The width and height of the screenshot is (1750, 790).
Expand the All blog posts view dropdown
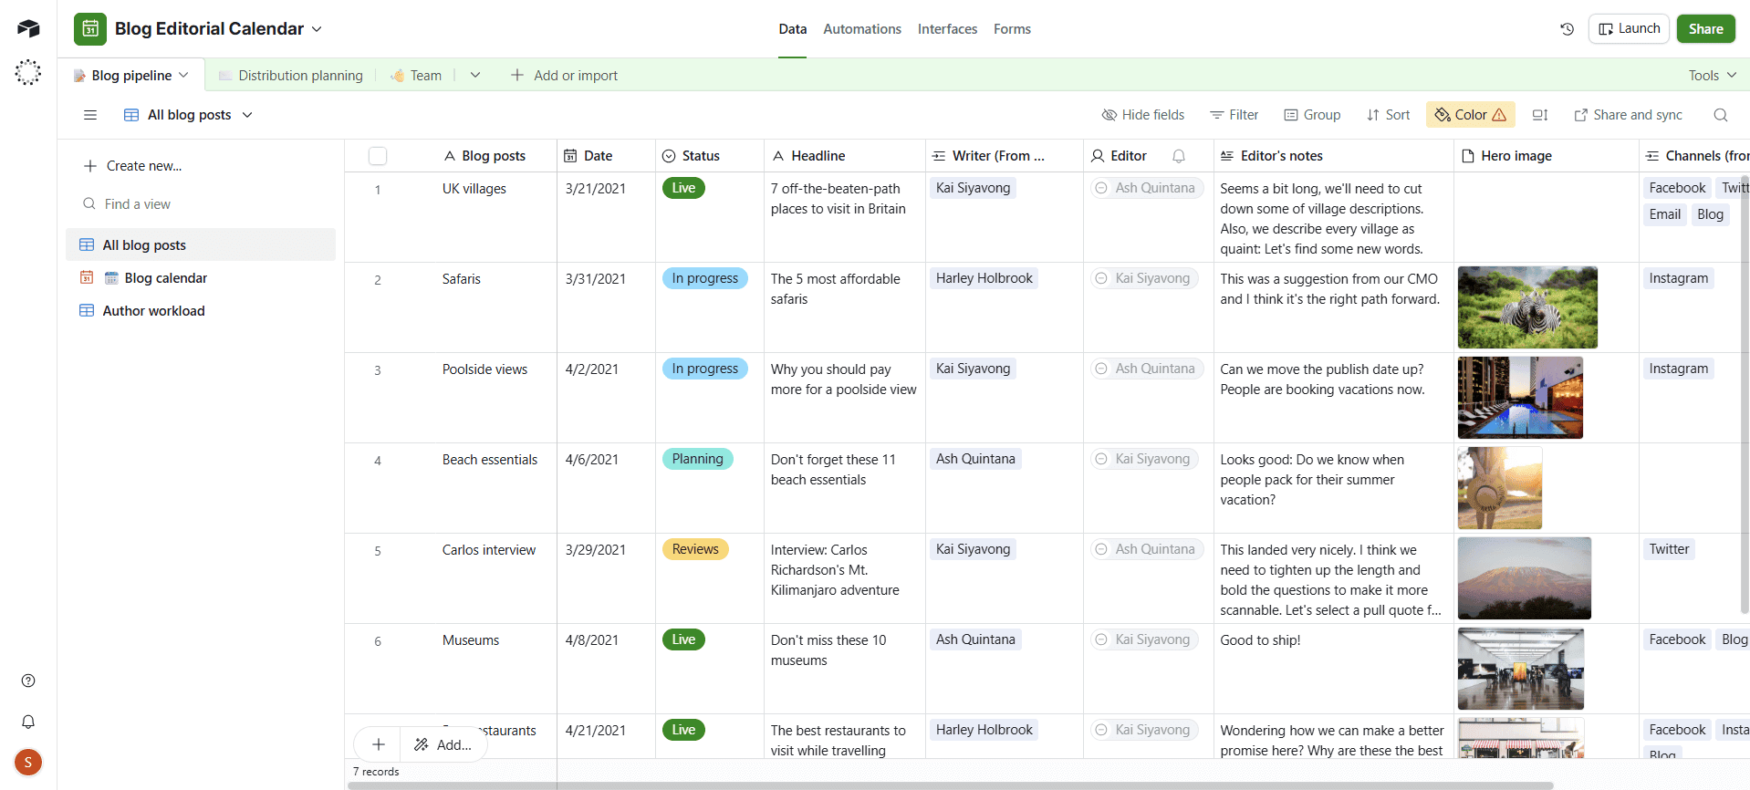(247, 115)
